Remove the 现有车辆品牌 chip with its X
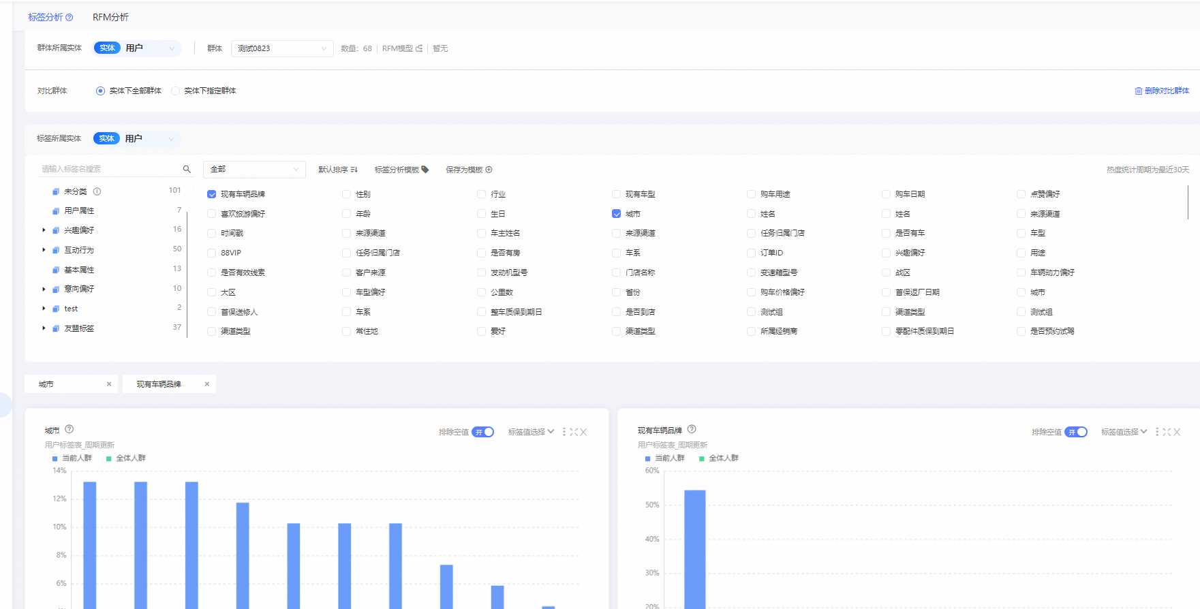This screenshot has height=609, width=1200. pos(207,384)
